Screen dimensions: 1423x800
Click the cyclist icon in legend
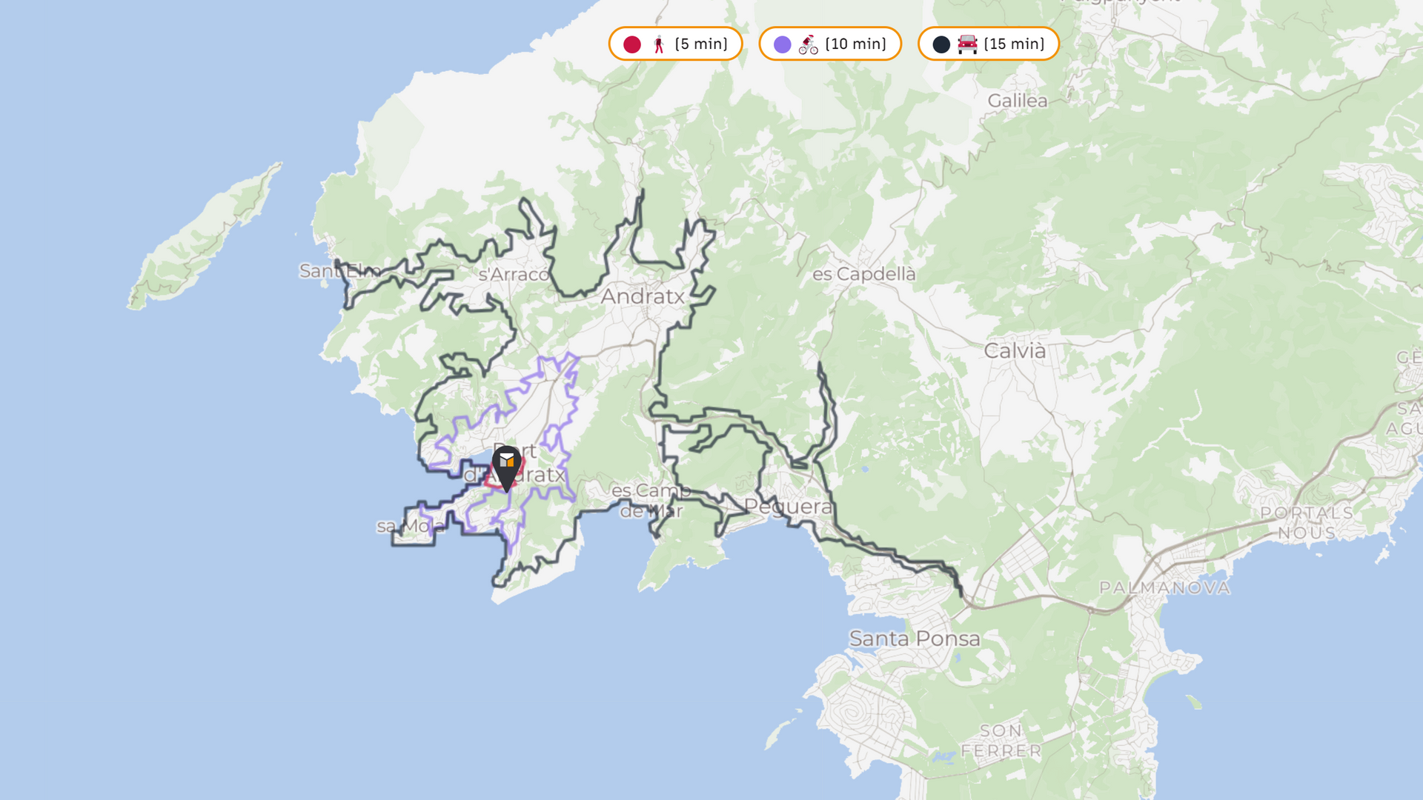(808, 44)
